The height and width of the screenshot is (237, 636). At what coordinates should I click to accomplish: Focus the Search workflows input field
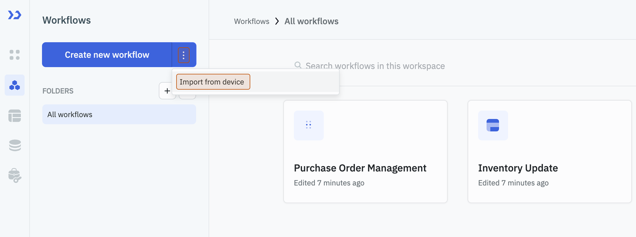click(x=375, y=66)
